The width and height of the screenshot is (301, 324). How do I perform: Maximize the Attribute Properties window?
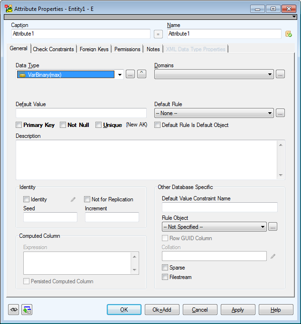coord(273,9)
